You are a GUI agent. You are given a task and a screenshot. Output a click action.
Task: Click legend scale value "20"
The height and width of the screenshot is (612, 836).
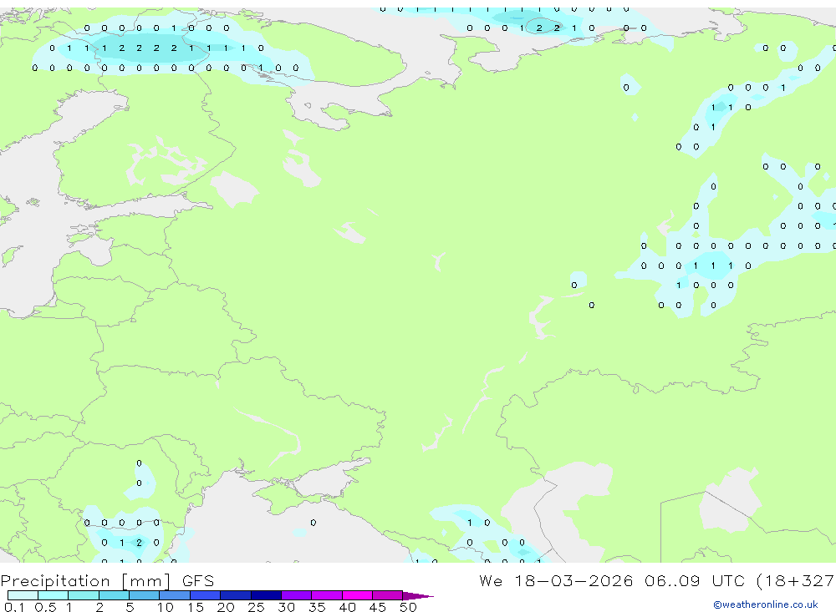226,607
